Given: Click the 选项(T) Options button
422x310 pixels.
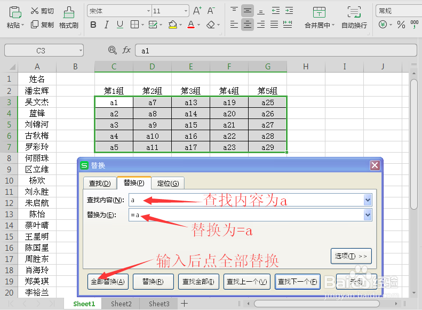Looking at the screenshot, I should point(351,256).
